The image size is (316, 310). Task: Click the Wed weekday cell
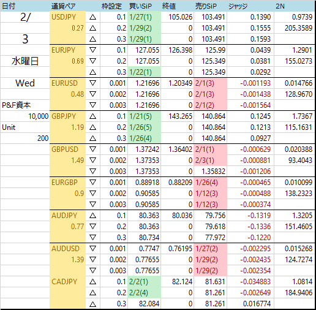[x=25, y=83]
